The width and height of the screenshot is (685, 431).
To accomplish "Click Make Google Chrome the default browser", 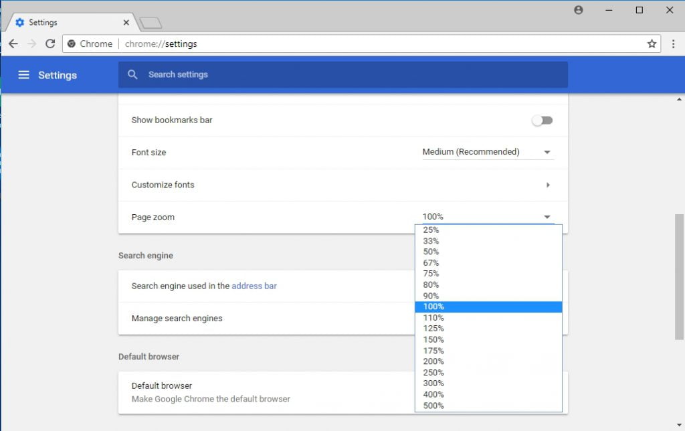I will coord(210,398).
